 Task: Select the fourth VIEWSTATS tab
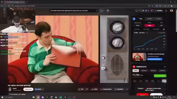click(x=162, y=71)
